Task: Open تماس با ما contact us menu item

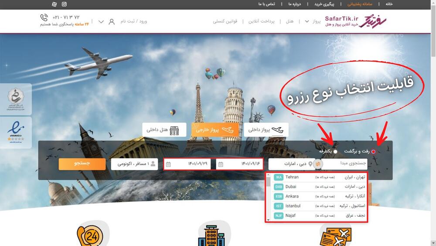Action: 266,4
